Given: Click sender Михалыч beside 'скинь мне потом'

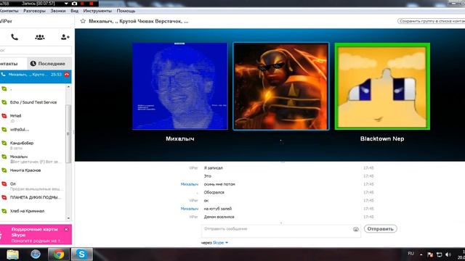Looking at the screenshot, I should 189,184.
